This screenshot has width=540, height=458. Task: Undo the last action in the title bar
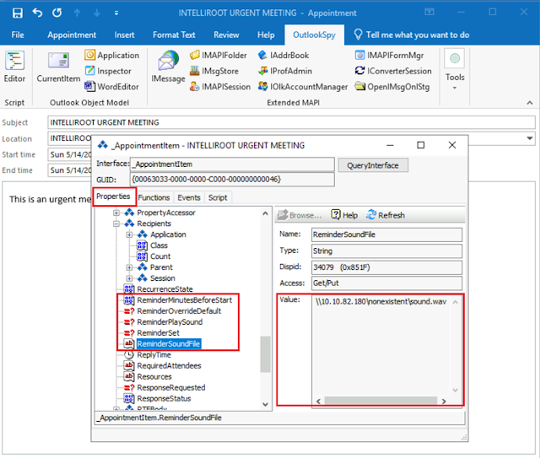point(37,13)
